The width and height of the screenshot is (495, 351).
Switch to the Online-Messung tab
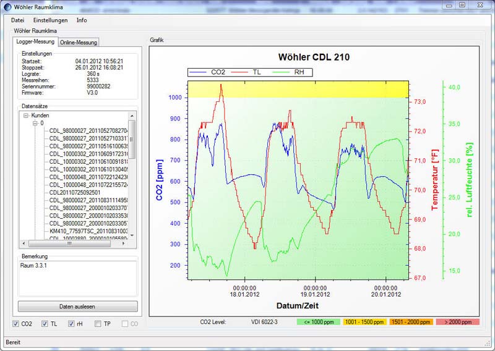(x=79, y=42)
